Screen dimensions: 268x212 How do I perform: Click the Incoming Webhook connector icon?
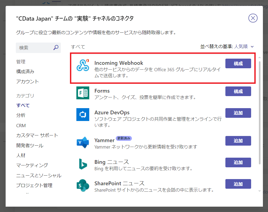[83, 65]
